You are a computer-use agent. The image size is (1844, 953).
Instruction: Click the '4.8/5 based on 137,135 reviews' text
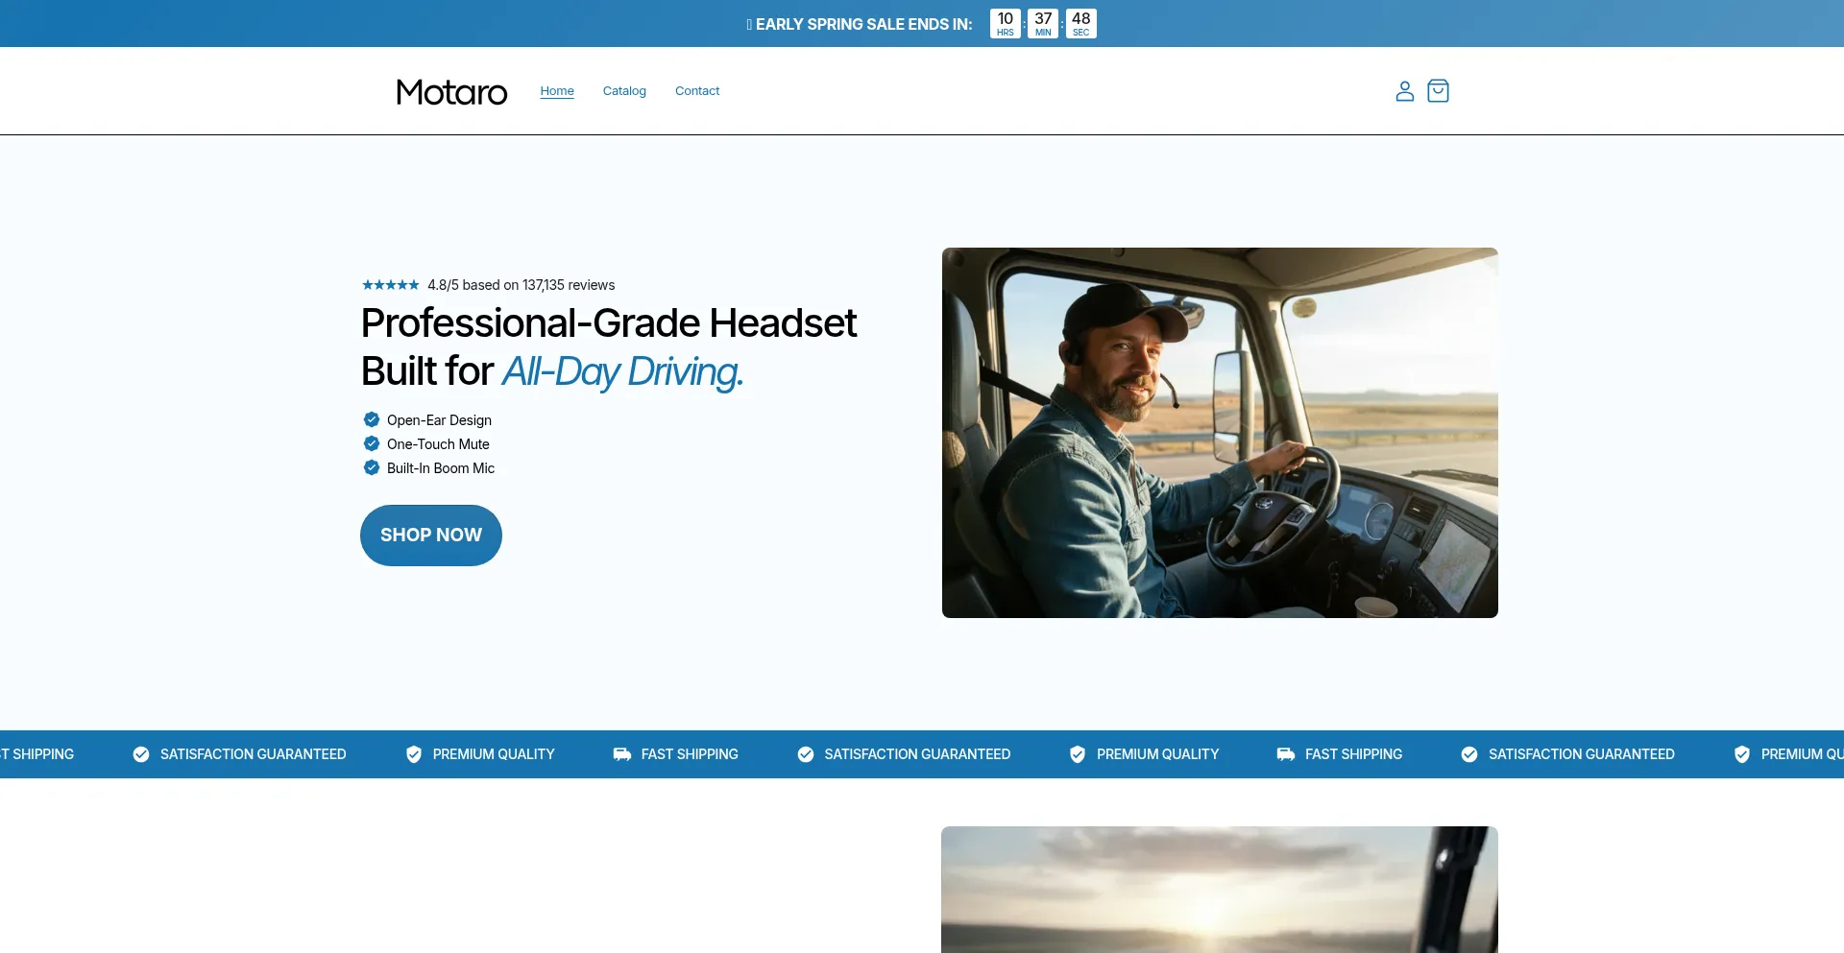point(522,285)
